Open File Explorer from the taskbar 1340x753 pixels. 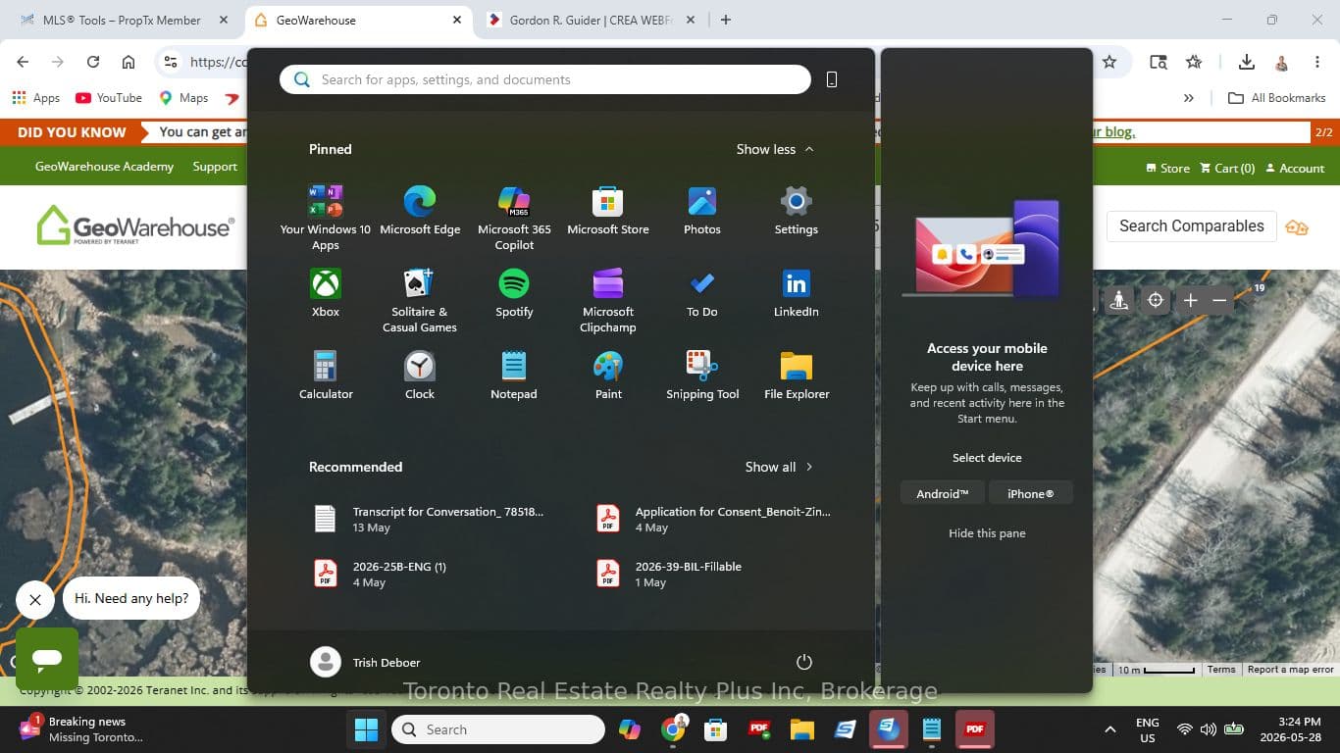tap(802, 729)
